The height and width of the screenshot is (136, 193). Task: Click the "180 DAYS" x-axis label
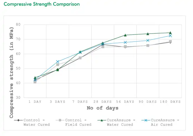pyautogui.click(x=171, y=102)
